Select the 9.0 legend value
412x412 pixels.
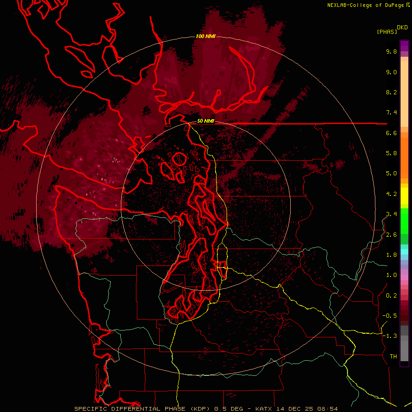[391, 72]
